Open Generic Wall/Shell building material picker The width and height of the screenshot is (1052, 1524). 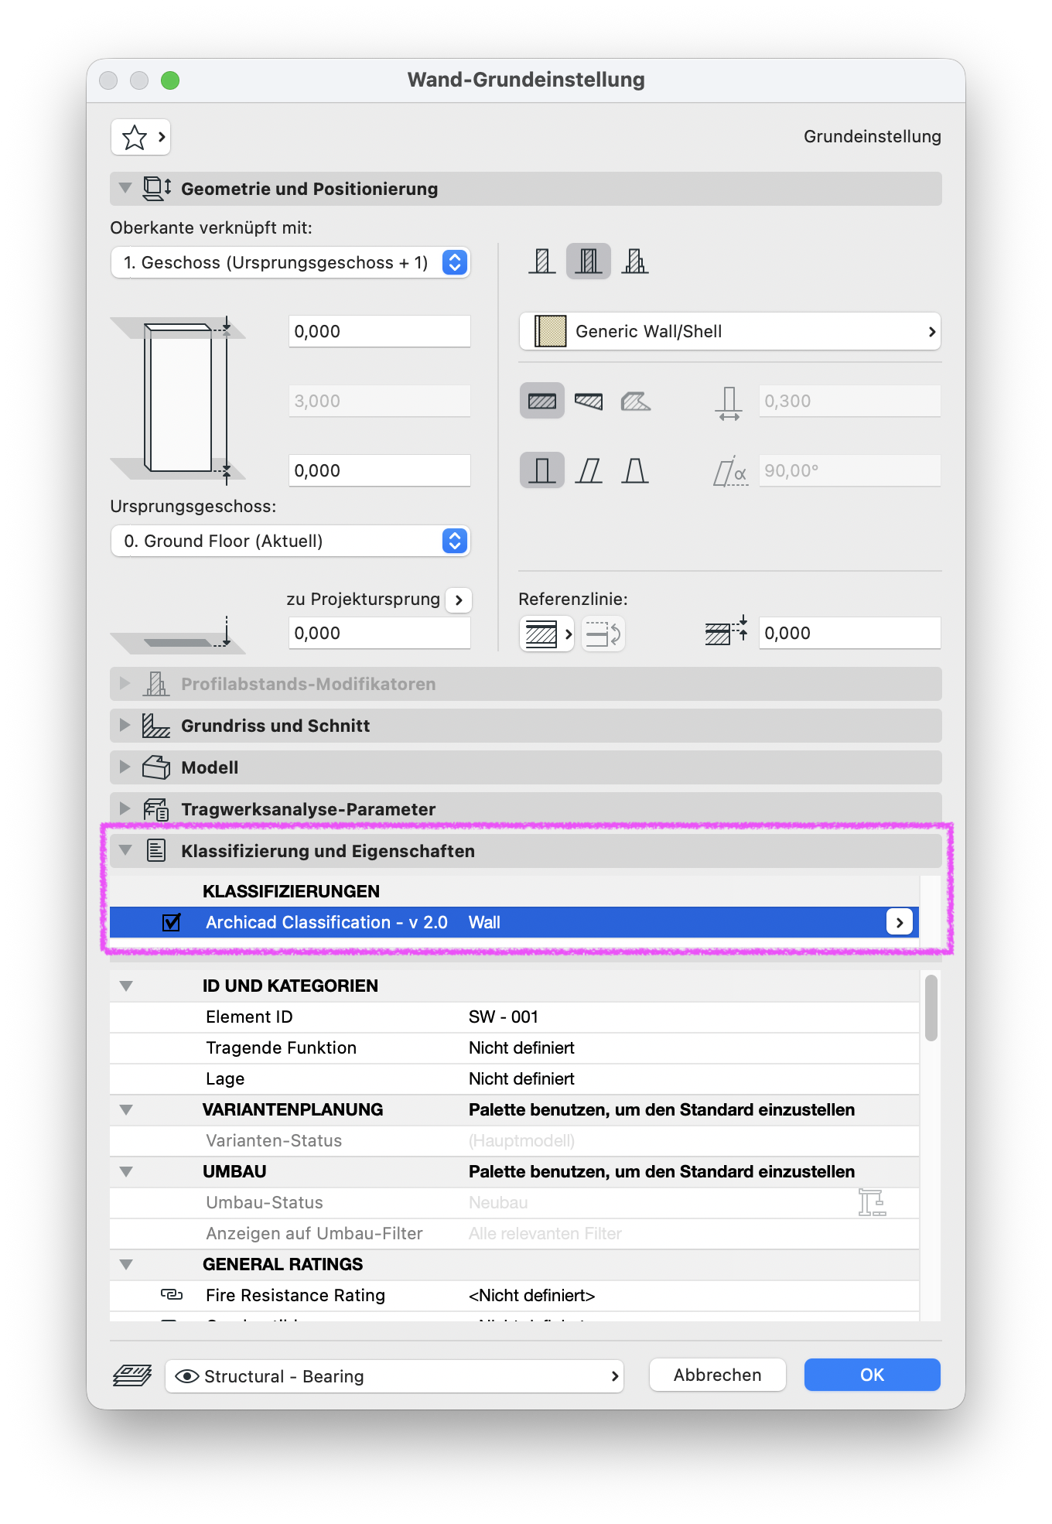tap(729, 332)
